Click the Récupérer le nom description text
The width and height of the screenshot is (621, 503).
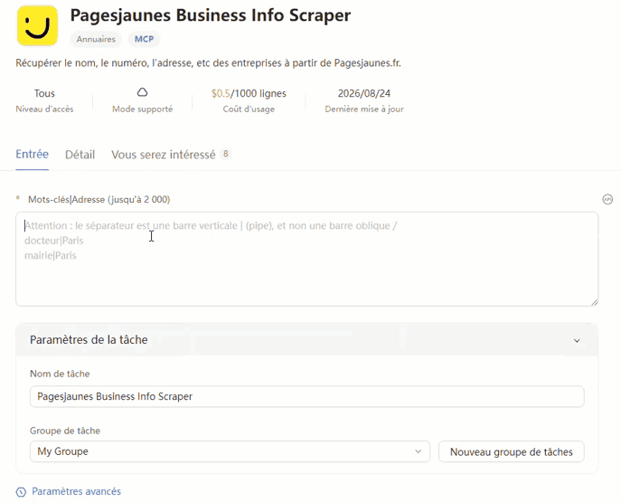pyautogui.click(x=208, y=63)
